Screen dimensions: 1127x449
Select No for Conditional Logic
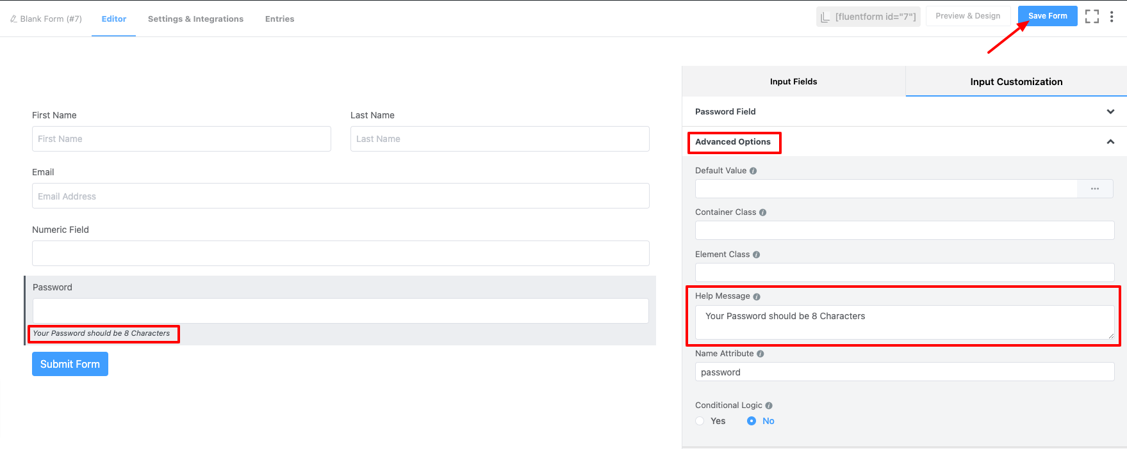(x=752, y=421)
